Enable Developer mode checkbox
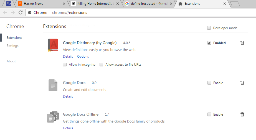The height and width of the screenshot is (140, 256). tap(209, 28)
